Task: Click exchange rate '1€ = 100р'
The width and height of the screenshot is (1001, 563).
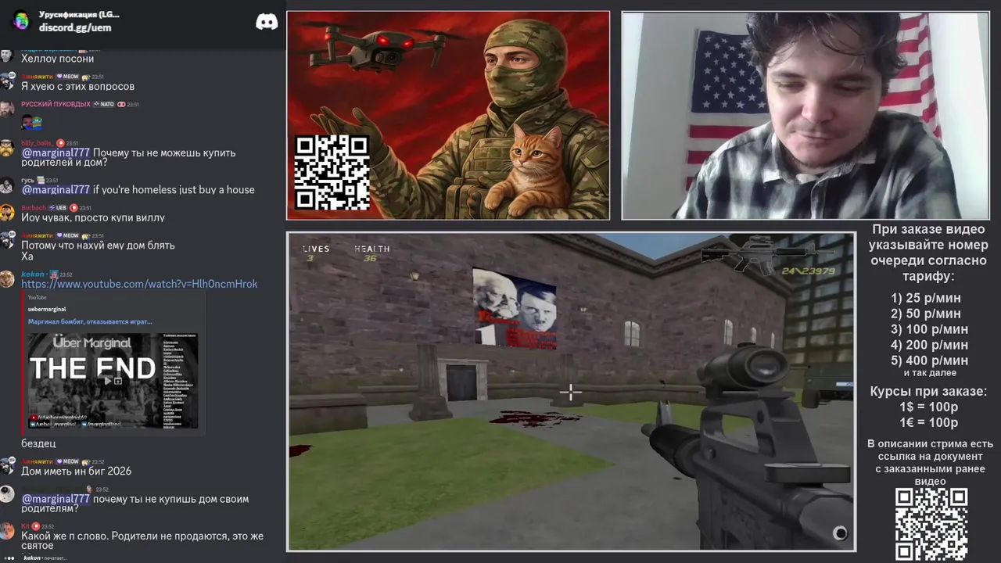Action: (928, 422)
